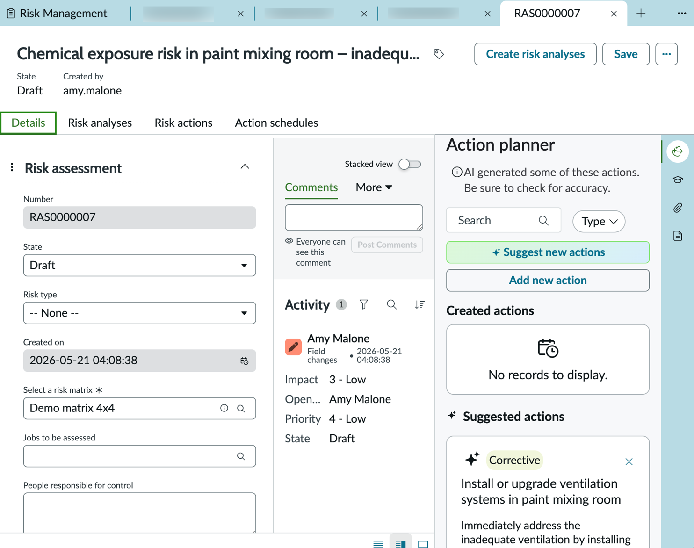694x548 pixels.
Task: Open the Risk actions tab
Action: [x=183, y=123]
